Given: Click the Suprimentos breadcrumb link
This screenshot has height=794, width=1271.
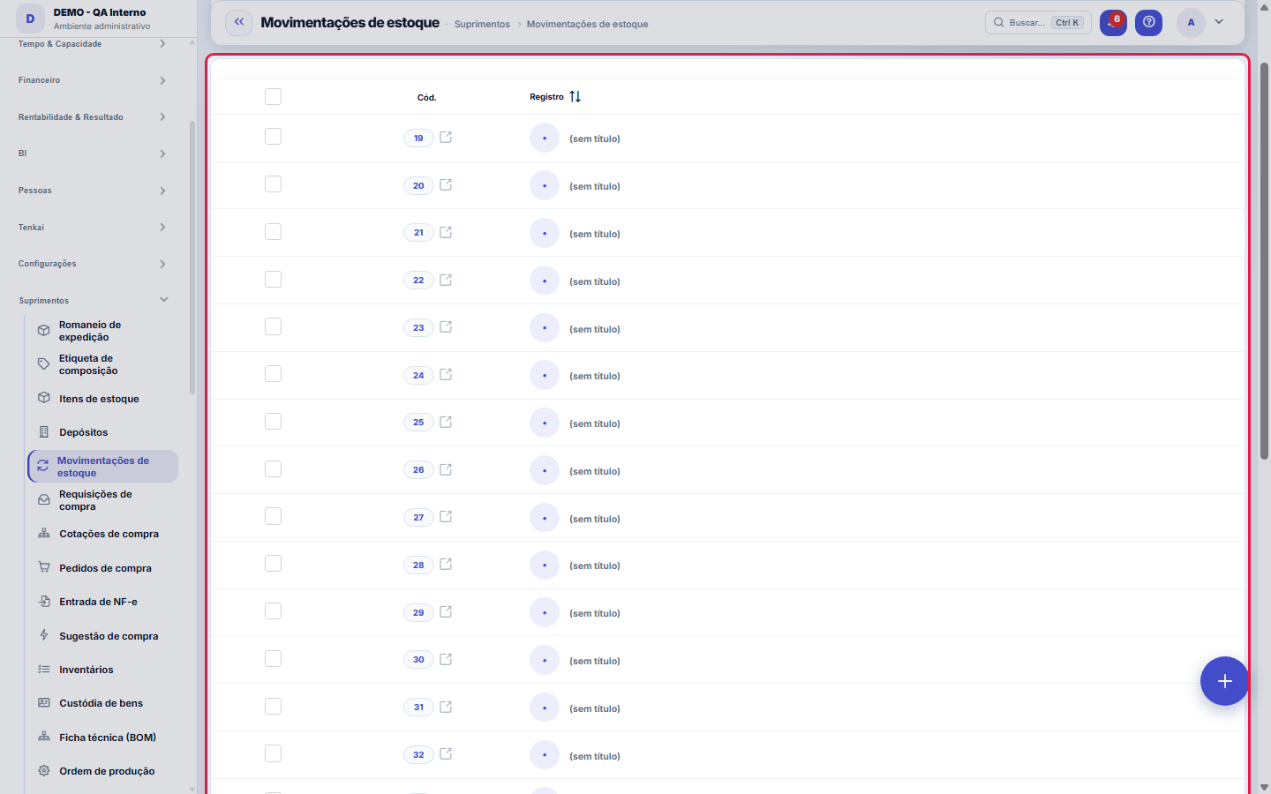Looking at the screenshot, I should click(482, 24).
